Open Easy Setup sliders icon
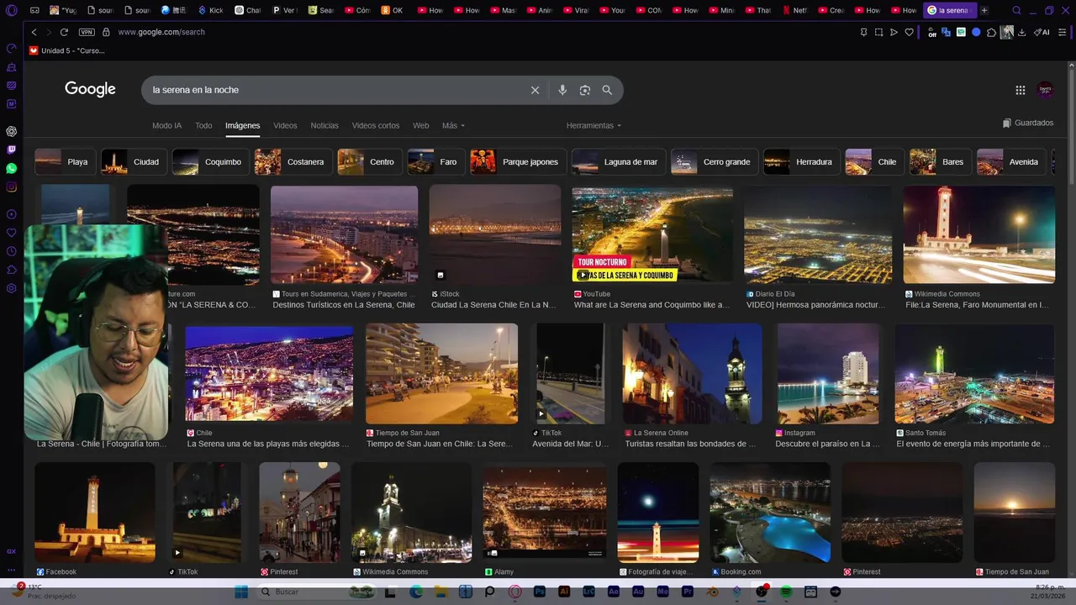Image resolution: width=1076 pixels, height=605 pixels. (x=1063, y=32)
